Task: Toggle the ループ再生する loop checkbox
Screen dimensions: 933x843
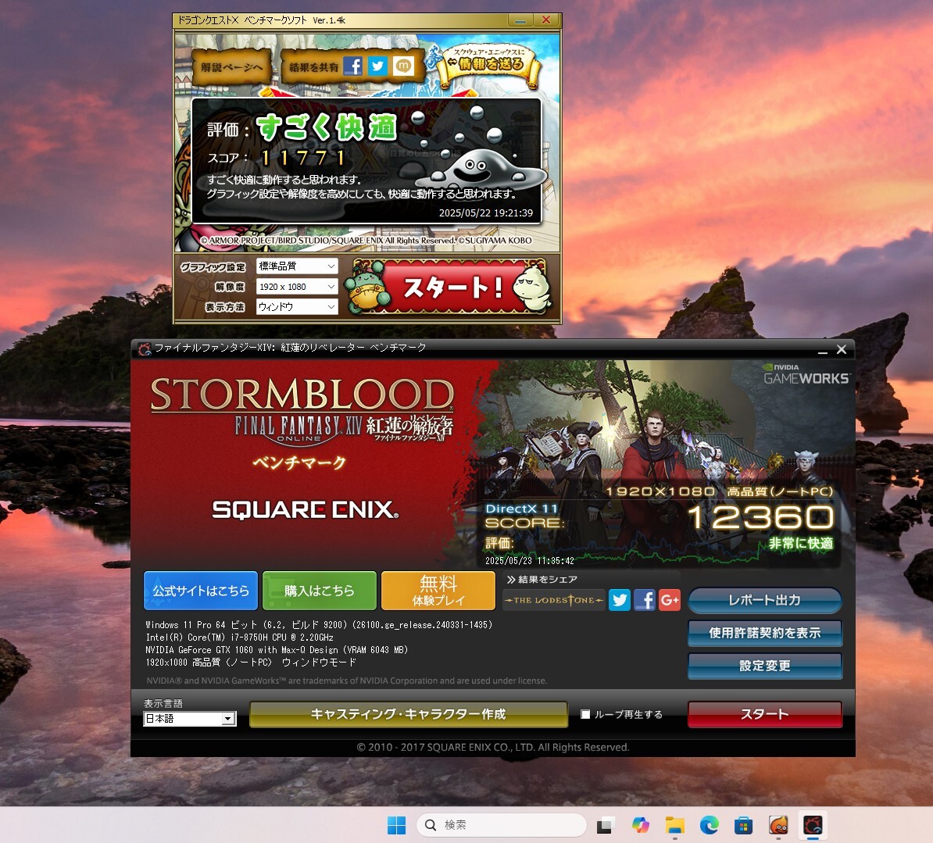Action: click(x=585, y=714)
